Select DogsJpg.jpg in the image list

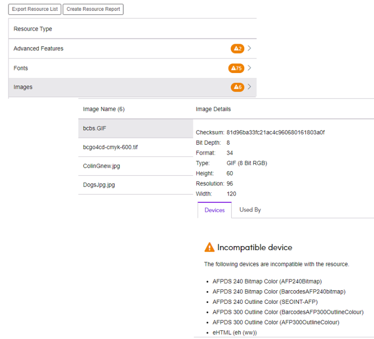point(99,185)
